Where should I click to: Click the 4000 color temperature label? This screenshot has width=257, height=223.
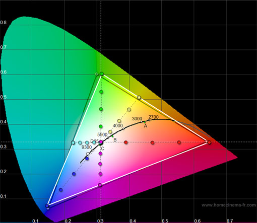point(118,125)
